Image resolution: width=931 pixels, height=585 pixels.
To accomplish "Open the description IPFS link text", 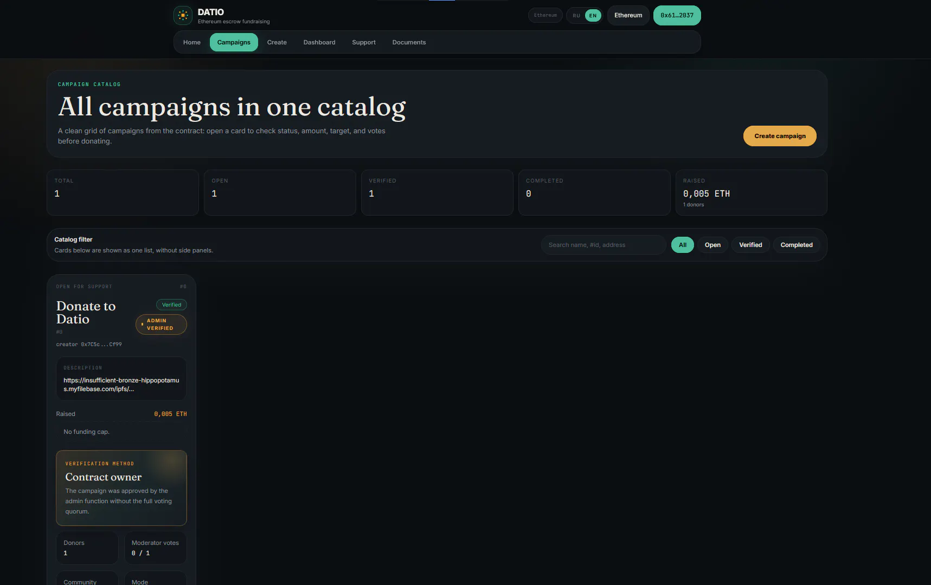I will pos(121,385).
